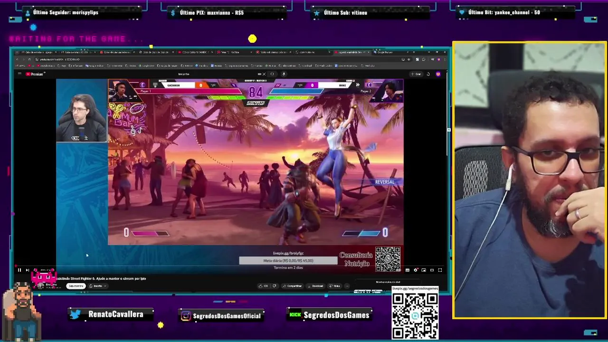Run search with the magnifier icon
The width and height of the screenshot is (608, 342).
point(272,74)
